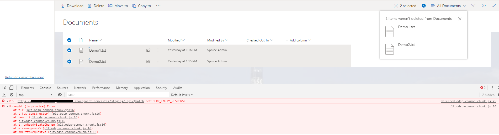Click the file type column header icon
Image resolution: width=499 pixels, height=135 pixels.
click(81, 40)
